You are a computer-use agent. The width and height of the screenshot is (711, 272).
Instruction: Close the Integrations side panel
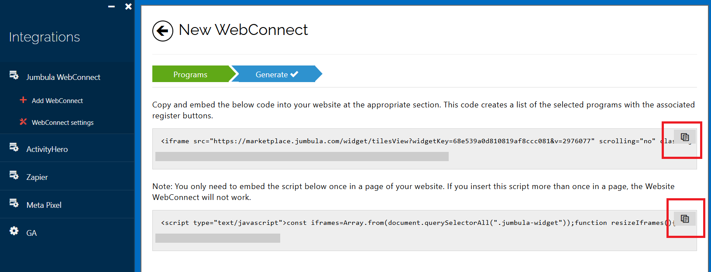coord(128,7)
